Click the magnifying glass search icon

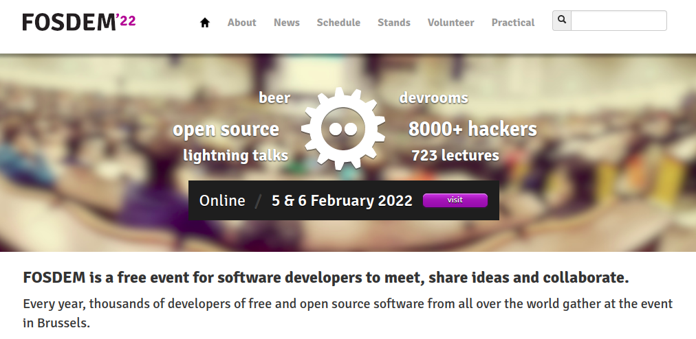[562, 21]
